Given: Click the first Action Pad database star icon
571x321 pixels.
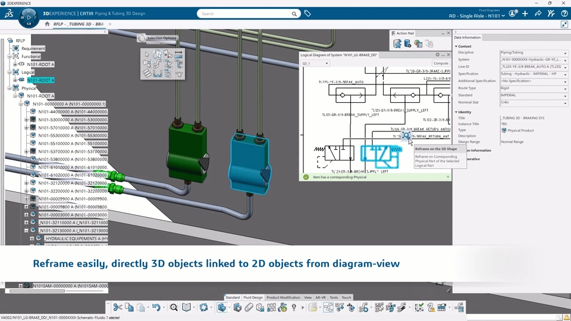Looking at the screenshot, I should coord(397,43).
